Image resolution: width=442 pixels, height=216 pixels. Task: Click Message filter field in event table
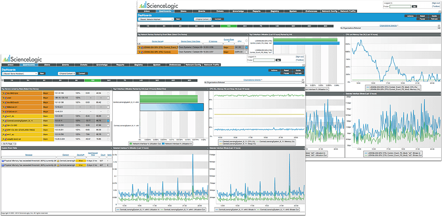tap(29, 157)
